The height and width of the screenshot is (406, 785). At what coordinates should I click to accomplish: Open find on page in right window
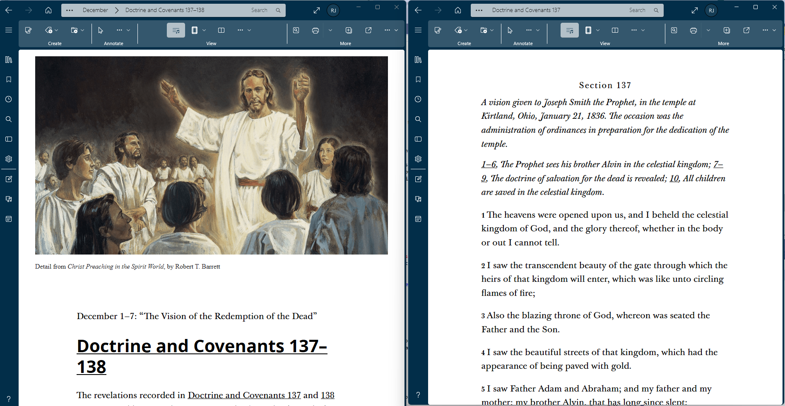coord(674,30)
